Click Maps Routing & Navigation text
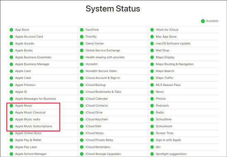This screenshot has width=227, height=157. tap(175, 64)
